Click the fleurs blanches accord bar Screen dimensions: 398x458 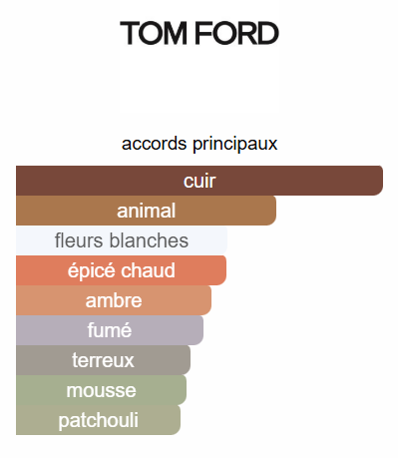(x=122, y=240)
